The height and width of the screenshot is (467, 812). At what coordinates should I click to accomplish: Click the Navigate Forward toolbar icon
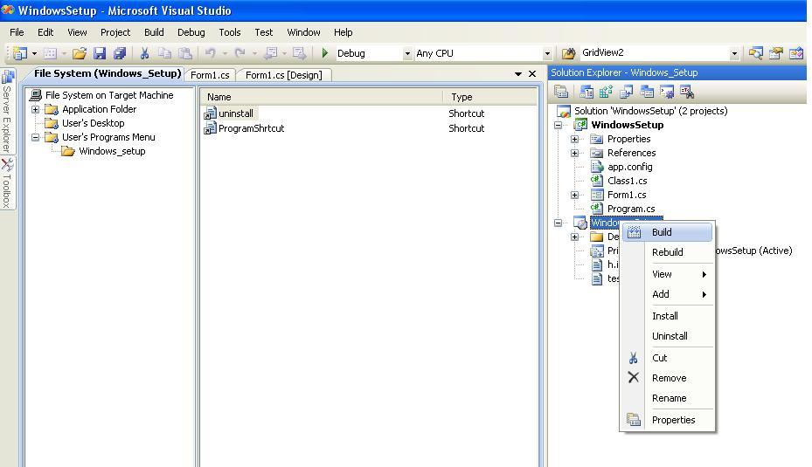pyautogui.click(x=299, y=52)
